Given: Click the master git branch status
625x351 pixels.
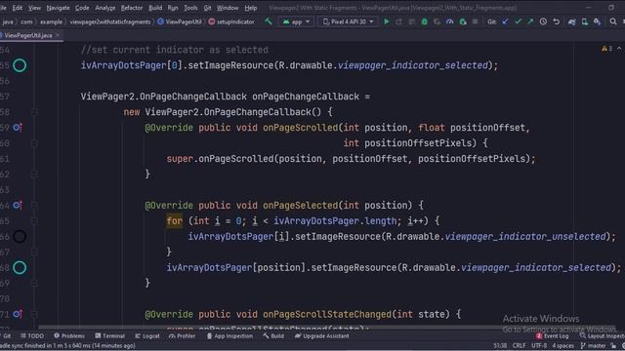Looking at the screenshot, I should click(x=594, y=346).
